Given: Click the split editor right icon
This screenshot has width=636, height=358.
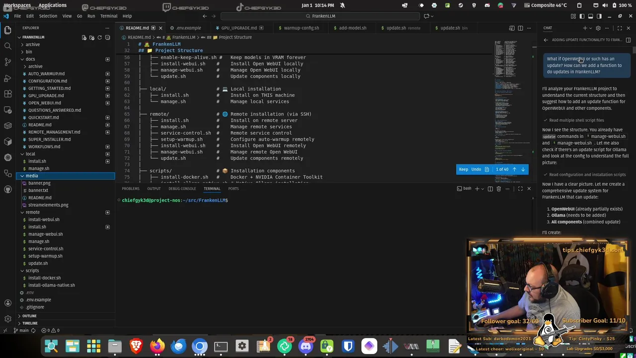Looking at the screenshot, I should click(x=520, y=28).
